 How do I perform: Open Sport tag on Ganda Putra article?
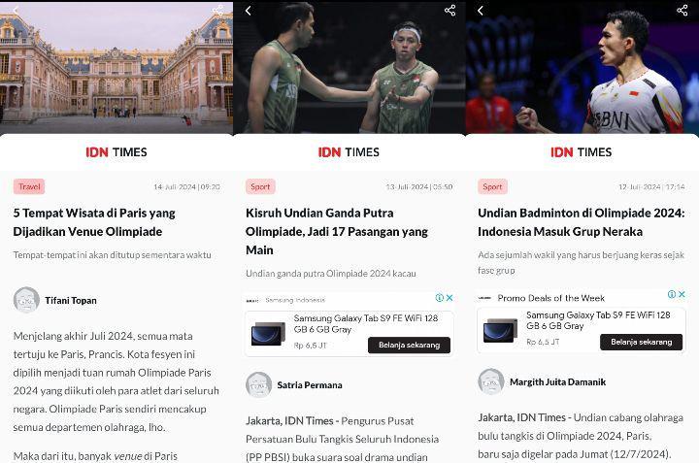pyautogui.click(x=260, y=186)
